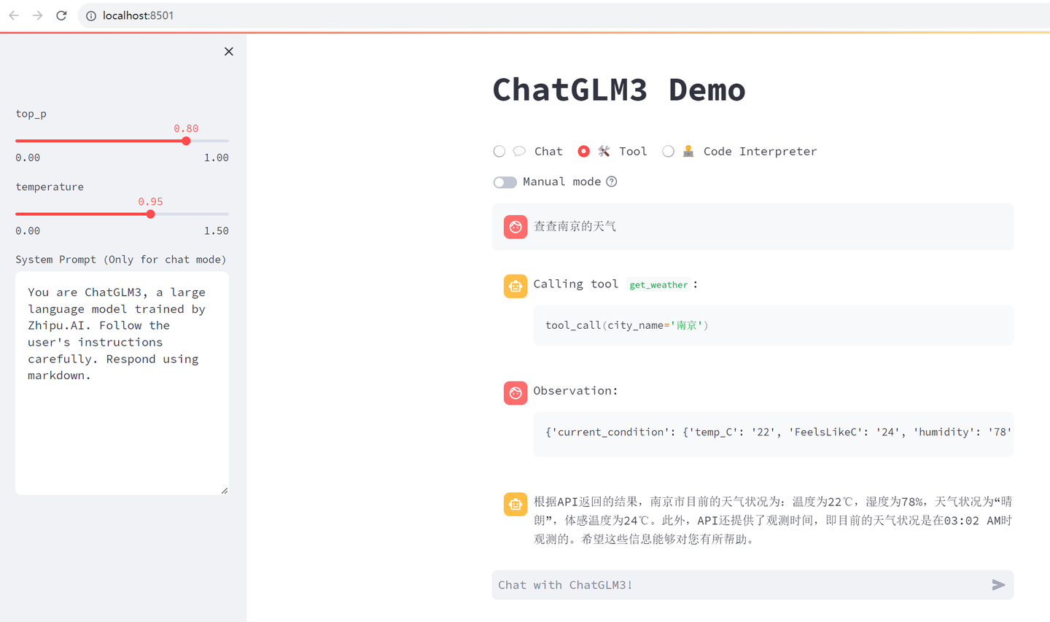Click the tool_call(city_name='南京') code block
This screenshot has width=1050, height=622.
click(x=774, y=325)
